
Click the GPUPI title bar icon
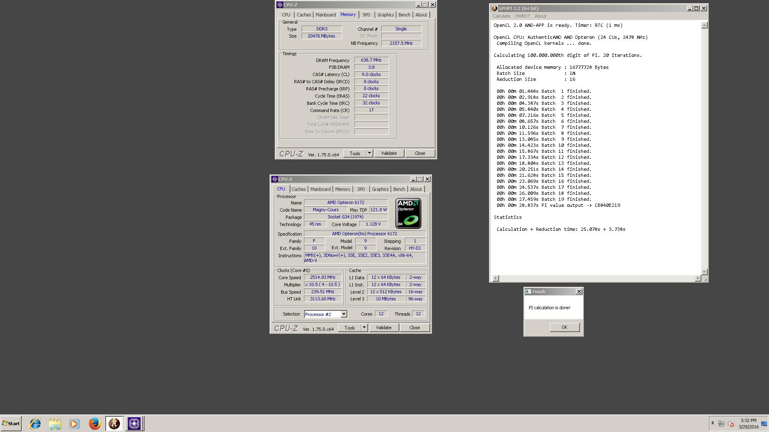point(495,8)
